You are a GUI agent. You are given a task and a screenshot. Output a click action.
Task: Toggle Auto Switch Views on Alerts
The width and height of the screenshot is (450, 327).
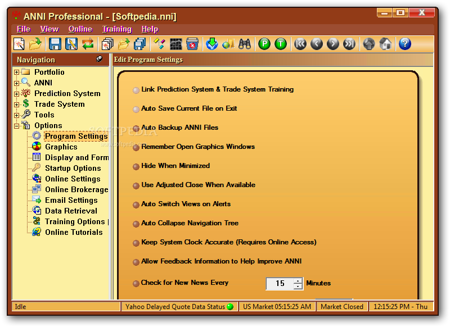pos(136,205)
